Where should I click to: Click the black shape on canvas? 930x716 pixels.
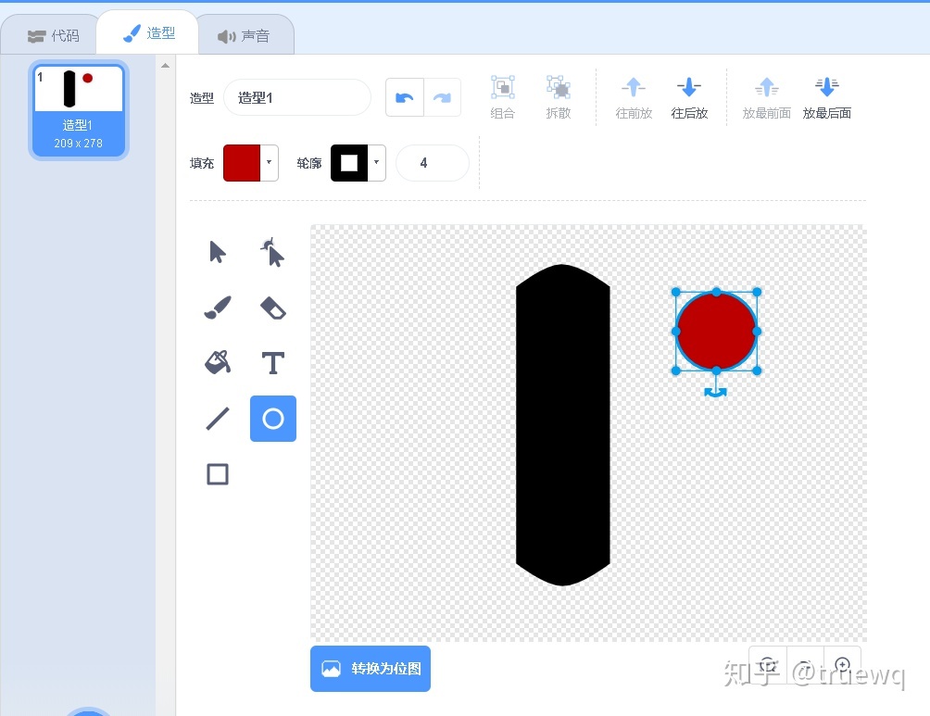click(x=563, y=425)
